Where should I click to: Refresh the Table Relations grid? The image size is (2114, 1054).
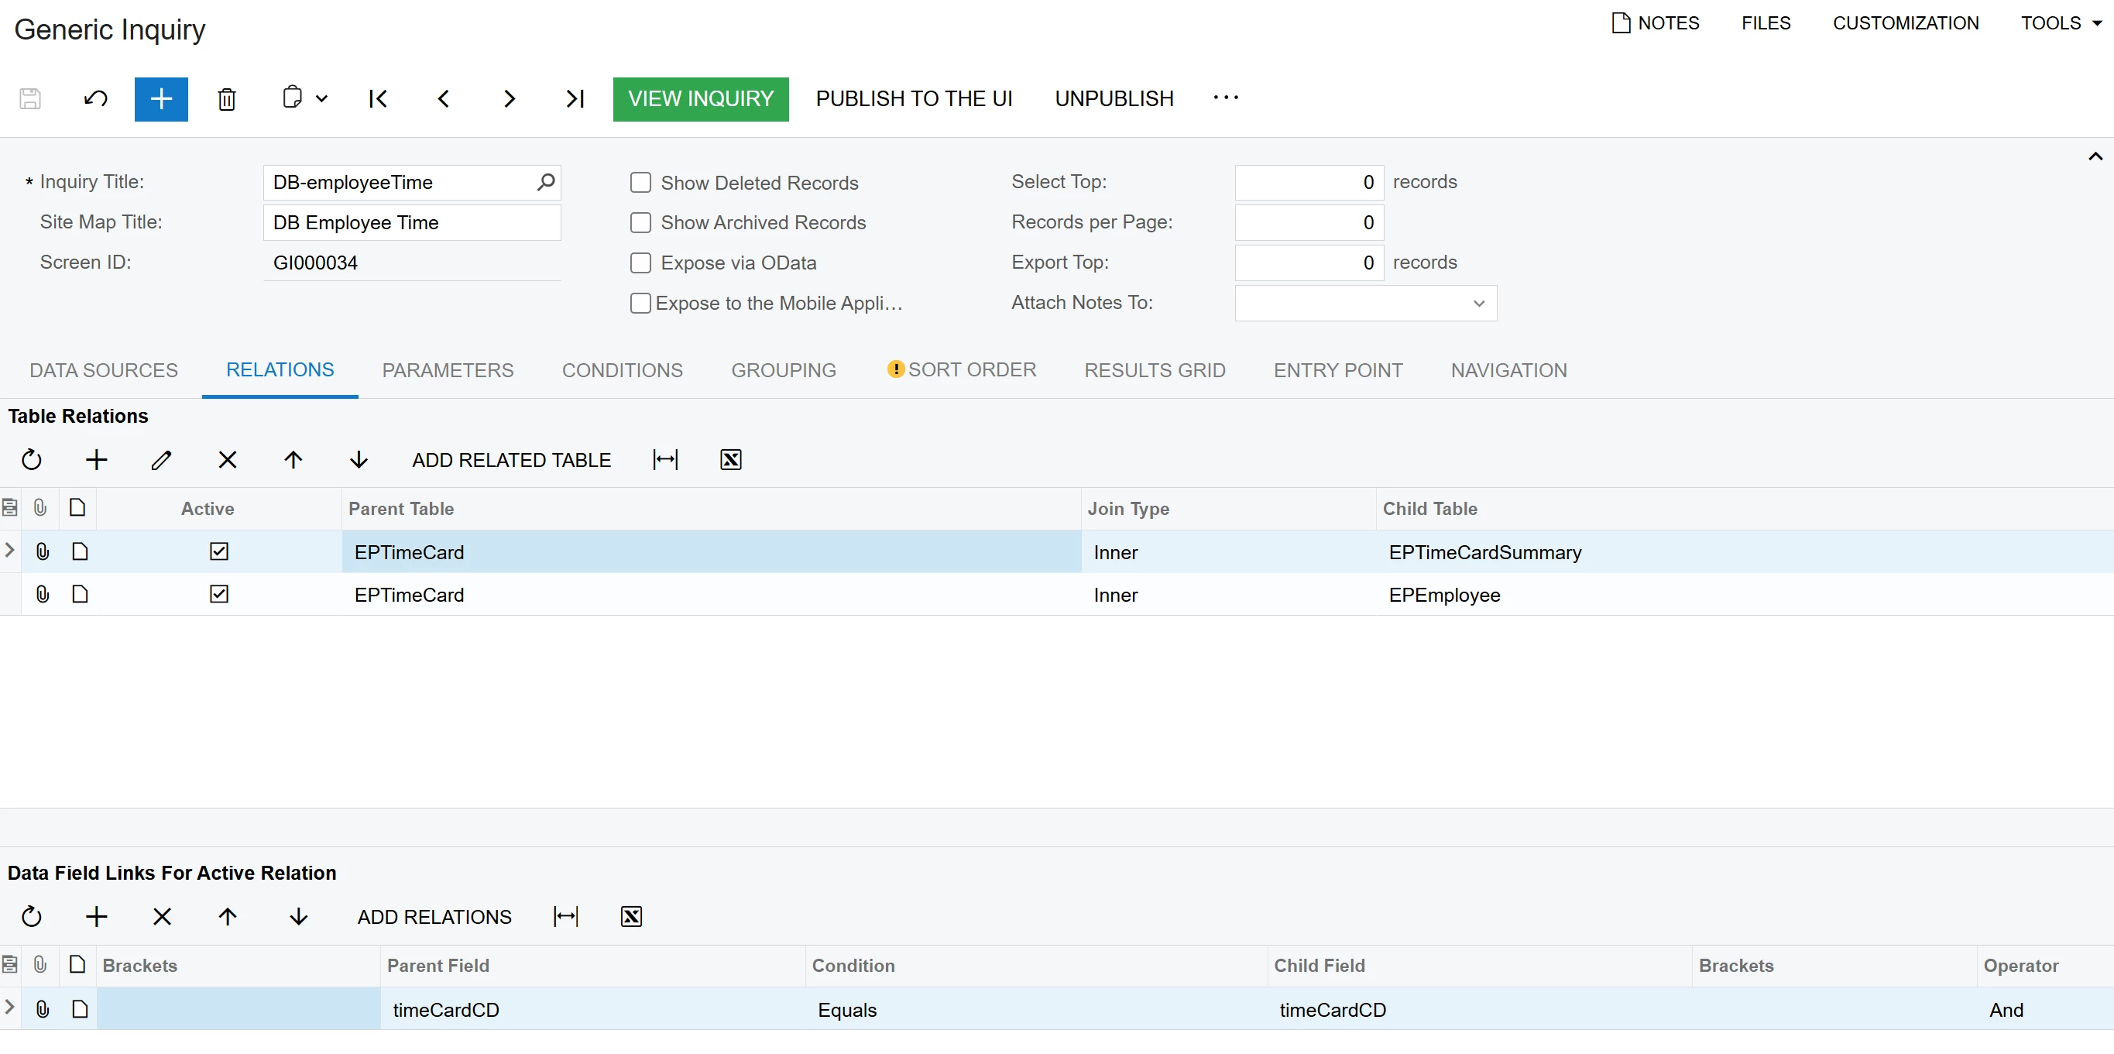[x=31, y=460]
